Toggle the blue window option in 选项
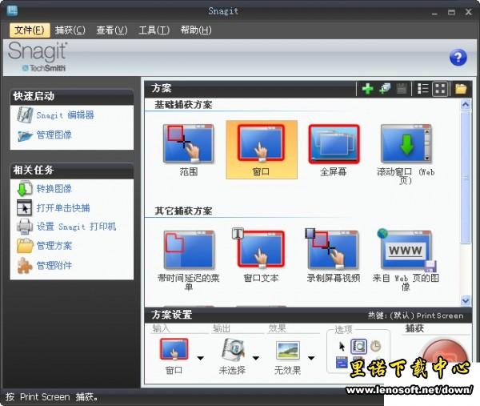The height and width of the screenshot is (406, 480). (342, 362)
